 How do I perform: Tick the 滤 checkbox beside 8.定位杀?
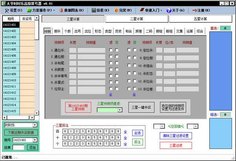click(x=129, y=50)
